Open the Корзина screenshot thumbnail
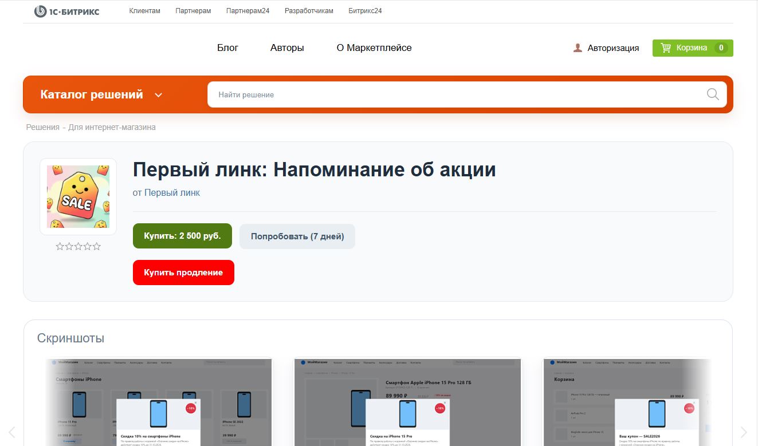Viewport: 758px width, 446px height. point(627,402)
